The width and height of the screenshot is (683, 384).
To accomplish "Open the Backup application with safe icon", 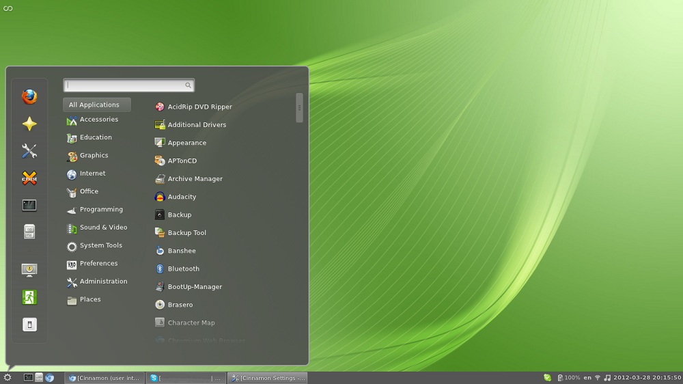I will click(173, 215).
